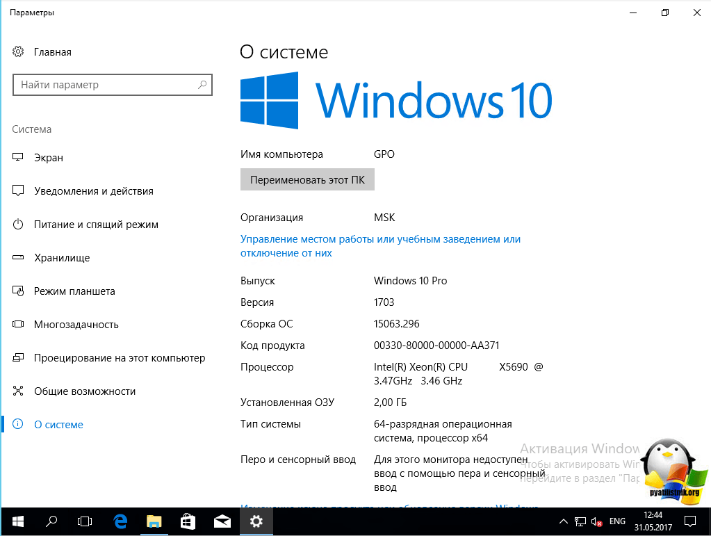Open File Explorer from the taskbar
Image resolution: width=711 pixels, height=536 pixels.
tap(154, 521)
